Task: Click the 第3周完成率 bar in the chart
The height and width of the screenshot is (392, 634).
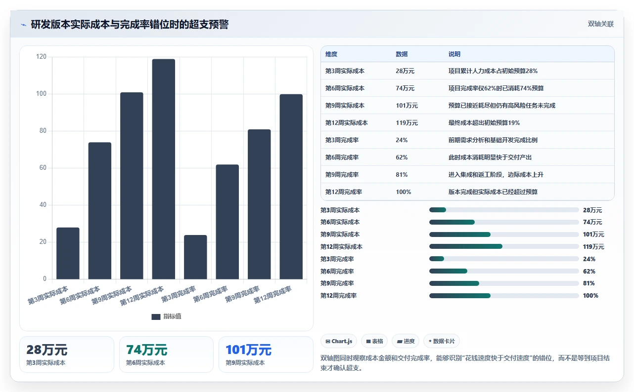Action: point(195,257)
